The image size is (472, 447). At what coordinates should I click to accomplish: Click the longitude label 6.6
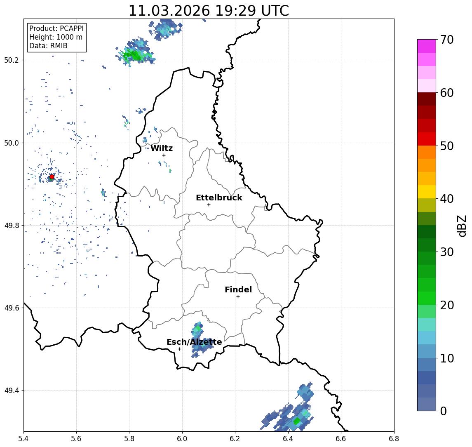click(x=341, y=439)
